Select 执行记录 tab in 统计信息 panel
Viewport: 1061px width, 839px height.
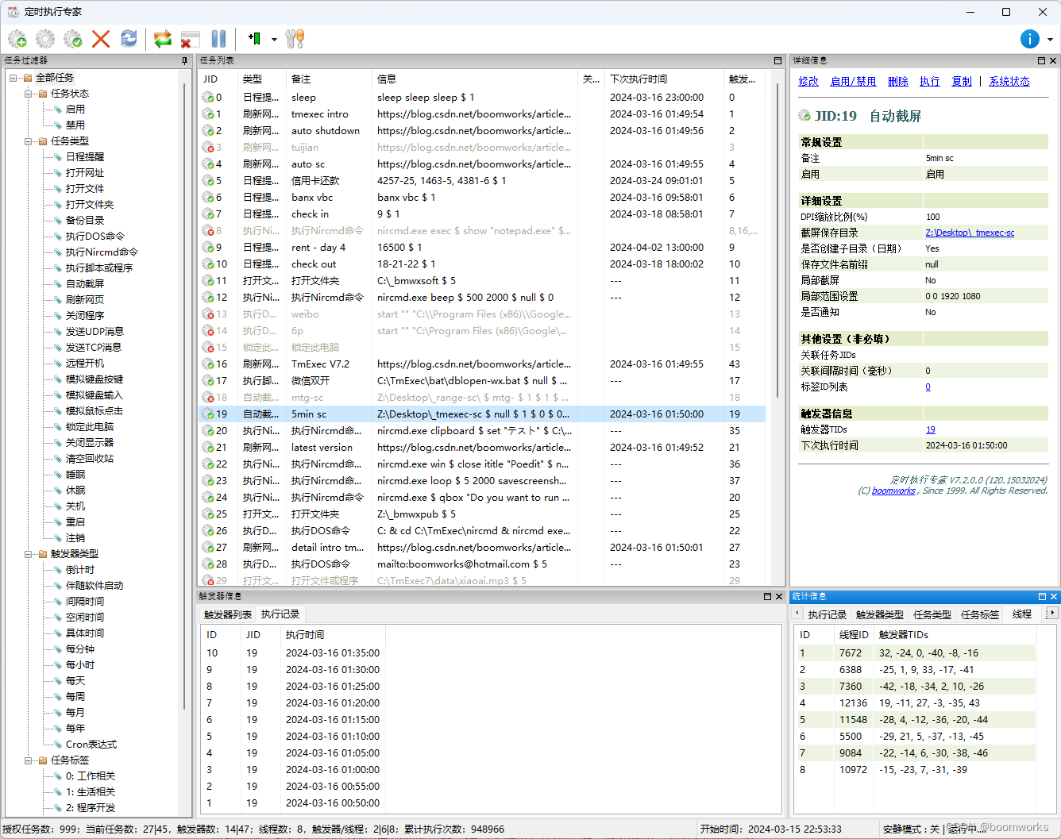(828, 614)
